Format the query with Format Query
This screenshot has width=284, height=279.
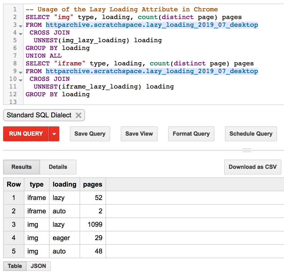pyautogui.click(x=191, y=134)
